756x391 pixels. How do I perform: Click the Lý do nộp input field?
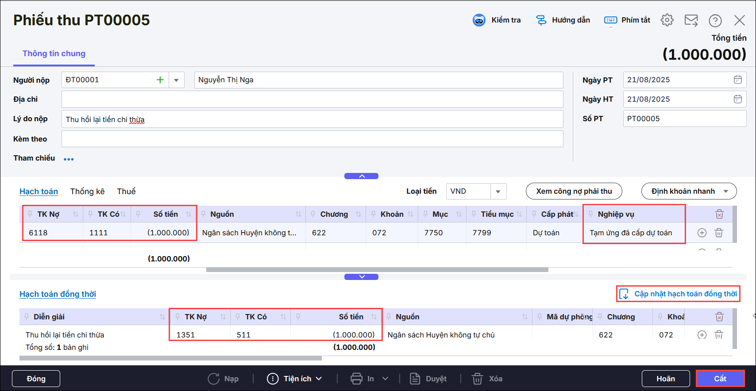(312, 119)
